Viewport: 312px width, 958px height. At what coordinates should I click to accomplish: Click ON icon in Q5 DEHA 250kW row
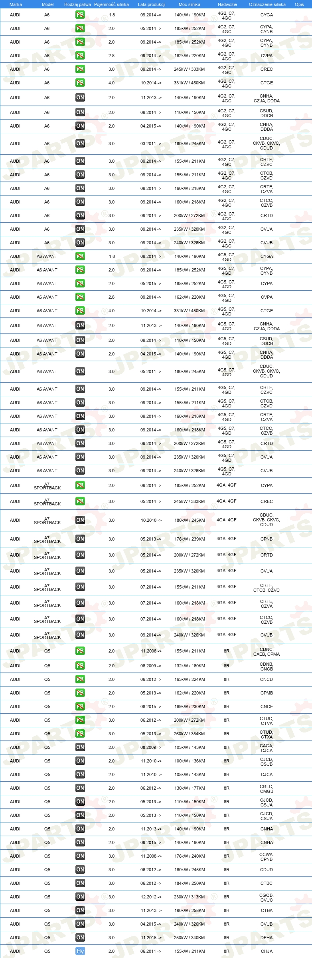[x=80, y=938]
